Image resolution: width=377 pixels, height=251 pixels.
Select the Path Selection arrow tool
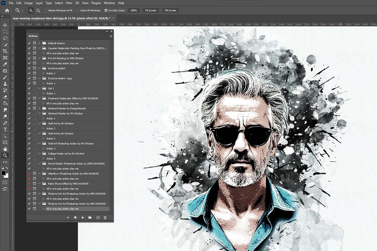[x=5, y=136]
